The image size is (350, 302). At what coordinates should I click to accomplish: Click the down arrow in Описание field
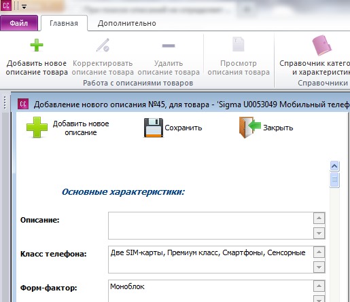(x=319, y=233)
